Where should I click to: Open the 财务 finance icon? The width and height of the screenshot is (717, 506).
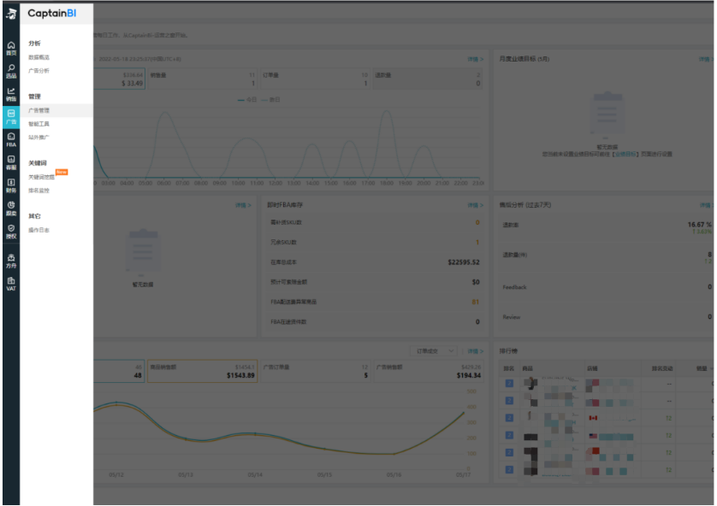pyautogui.click(x=10, y=185)
